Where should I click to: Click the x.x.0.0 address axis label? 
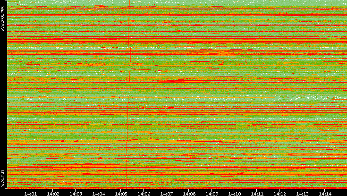3,179
